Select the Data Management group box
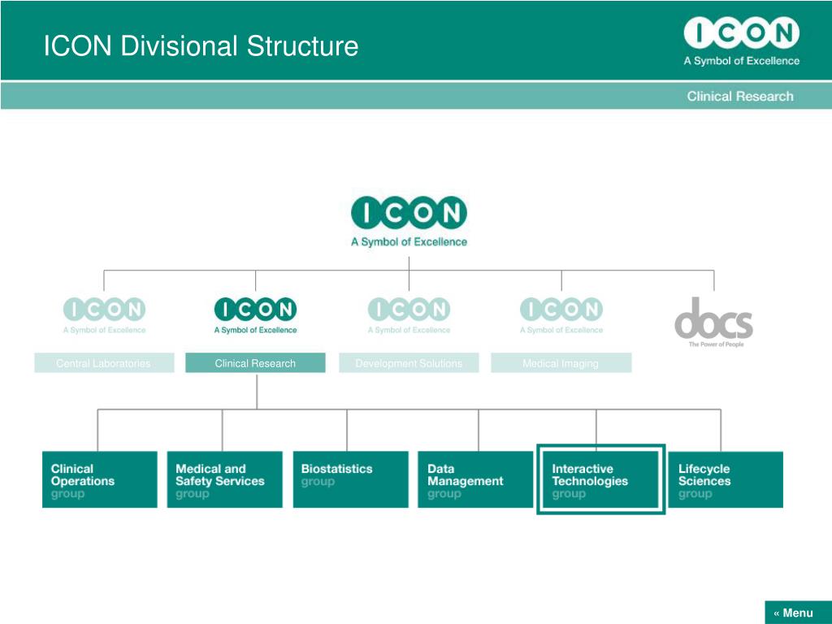The height and width of the screenshot is (624, 832). (x=475, y=479)
